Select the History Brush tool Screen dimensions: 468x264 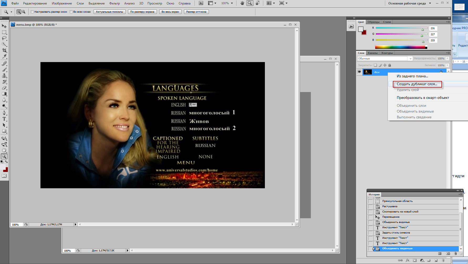coord(4,82)
